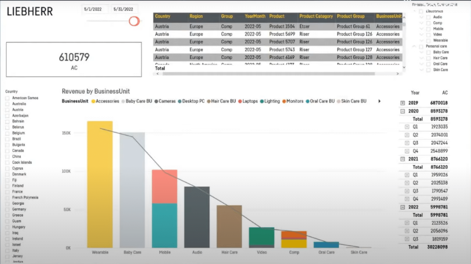This screenshot has width=471, height=264.
Task: Click the Lighting legend marker
Action: pos(262,101)
